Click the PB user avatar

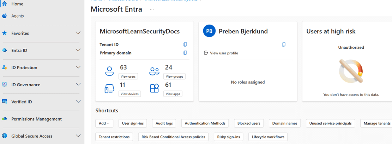(209, 31)
